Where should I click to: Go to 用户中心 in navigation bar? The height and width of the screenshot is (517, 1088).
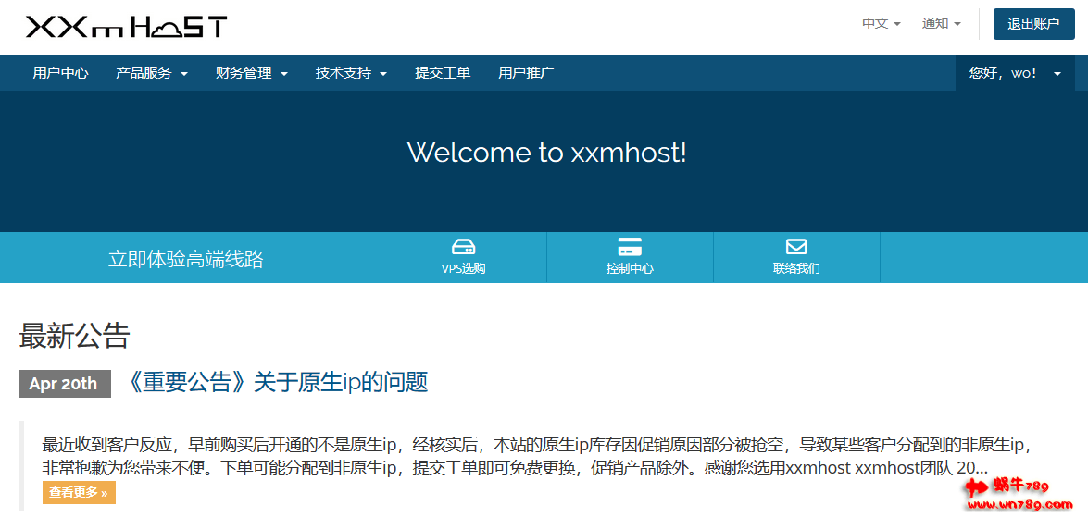(x=60, y=73)
